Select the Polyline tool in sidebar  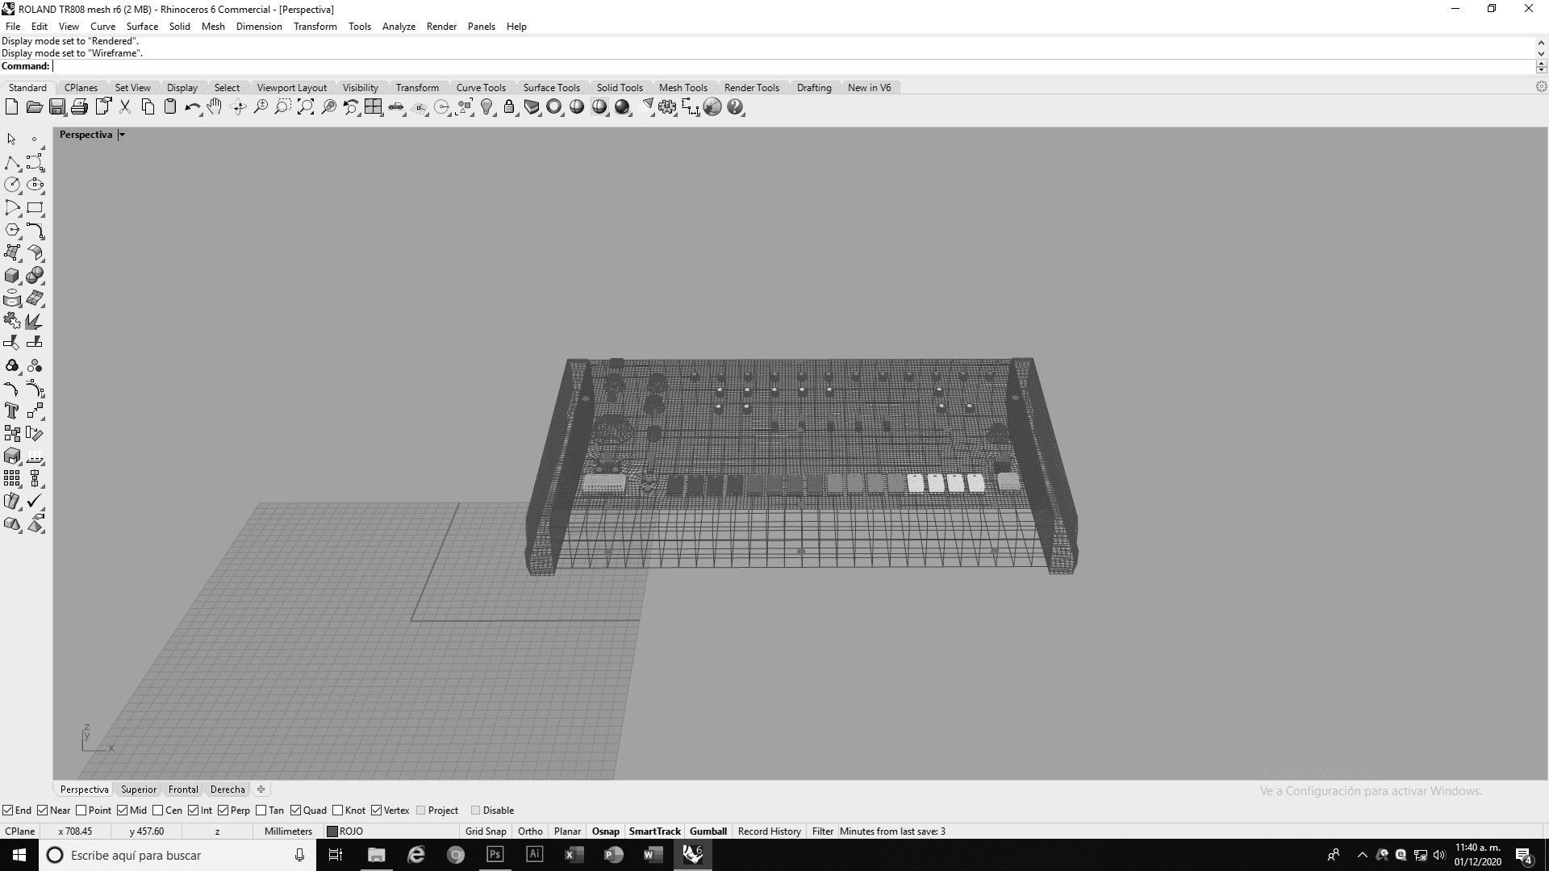tap(12, 162)
